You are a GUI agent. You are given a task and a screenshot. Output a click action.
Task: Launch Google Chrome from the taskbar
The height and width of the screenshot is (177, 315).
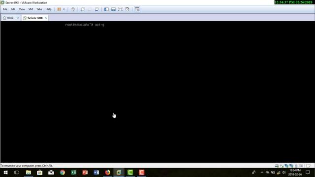coord(63,173)
